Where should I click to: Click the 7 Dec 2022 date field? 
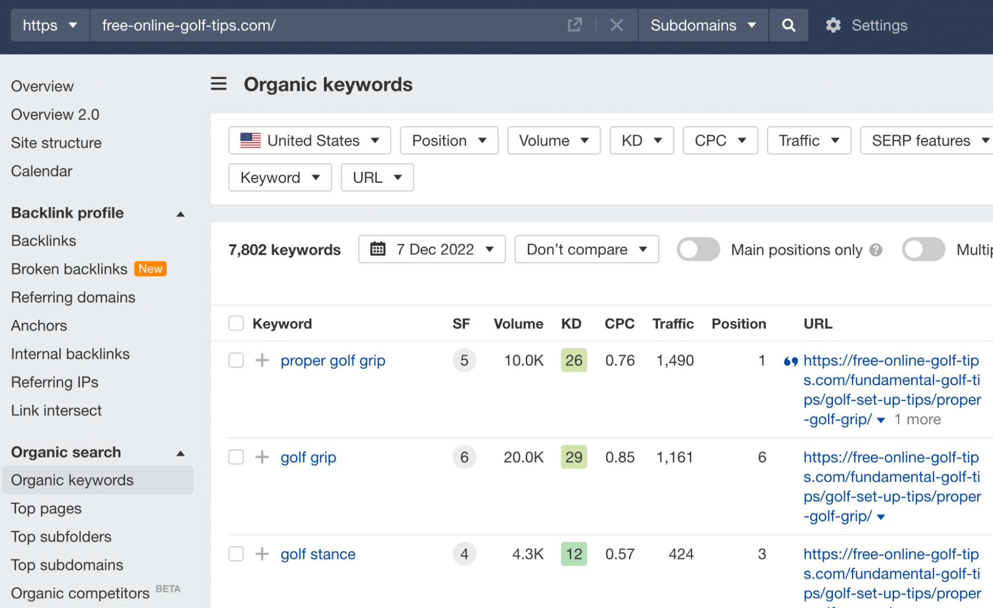coord(431,249)
